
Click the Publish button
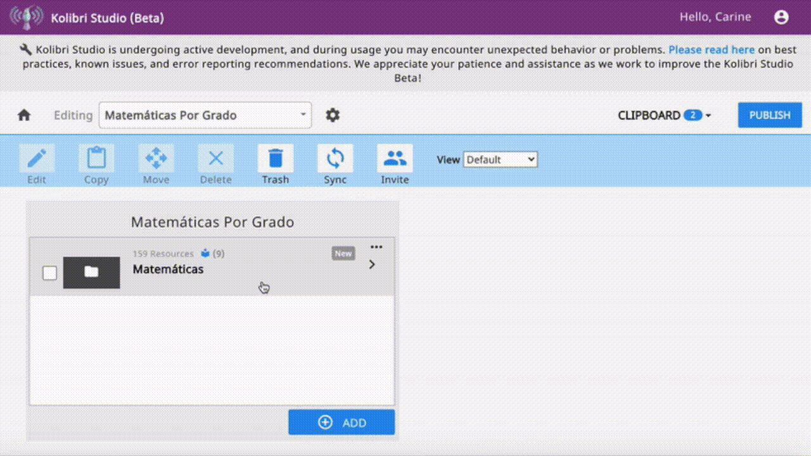(x=770, y=115)
